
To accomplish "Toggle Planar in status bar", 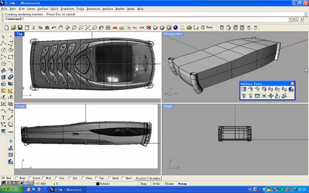I will pyautogui.click(x=169, y=184).
